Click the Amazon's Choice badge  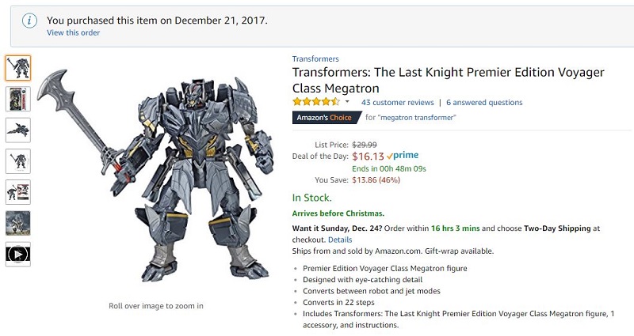[327, 117]
